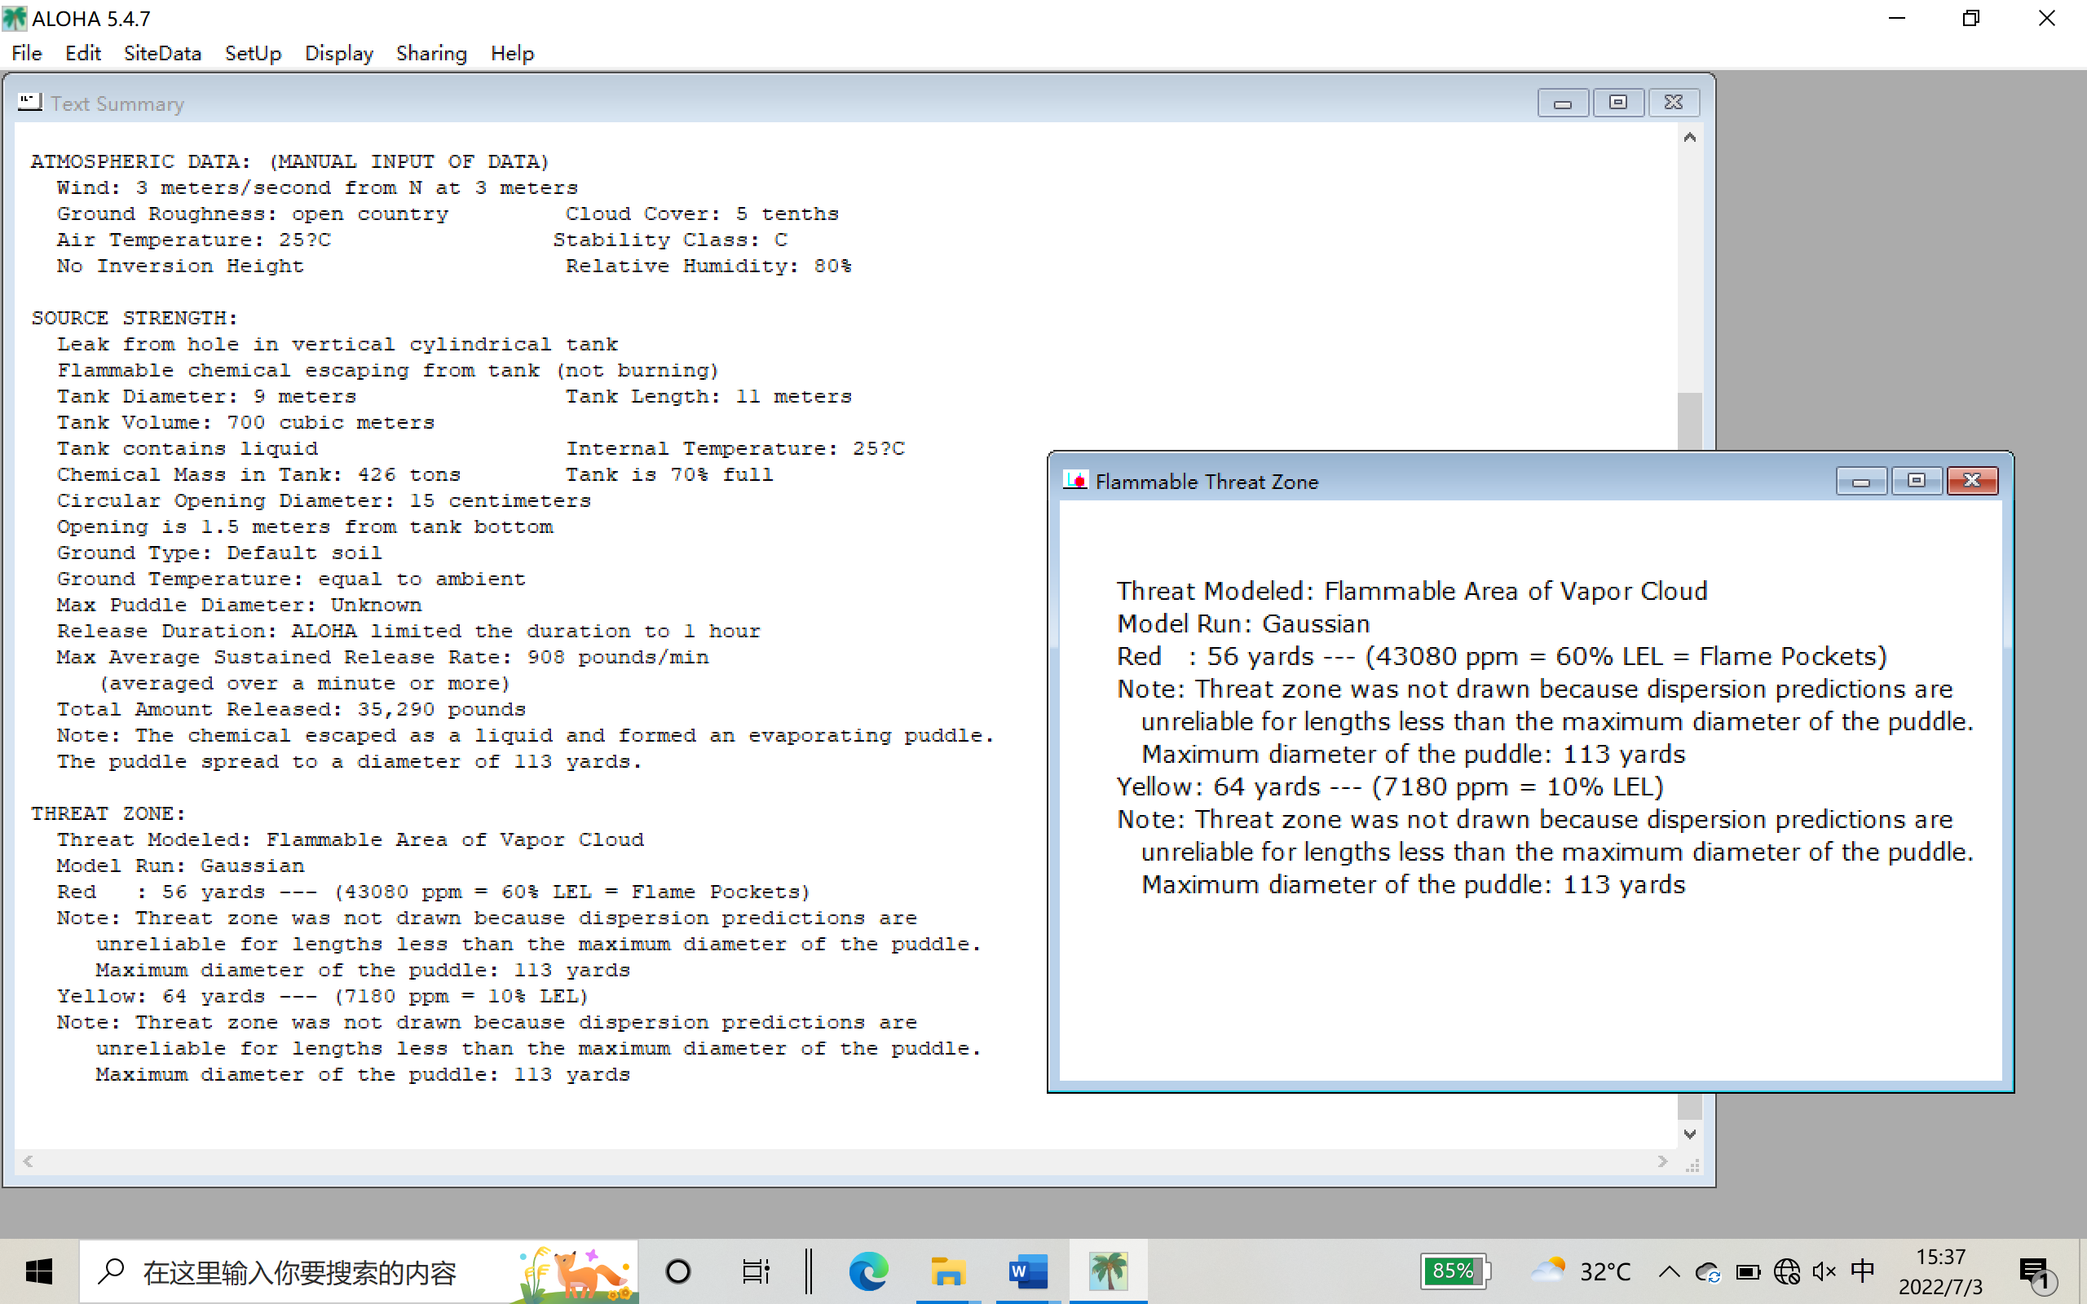This screenshot has width=2087, height=1304.
Task: Maximize the Flammable Threat Zone window
Action: coord(1917,480)
